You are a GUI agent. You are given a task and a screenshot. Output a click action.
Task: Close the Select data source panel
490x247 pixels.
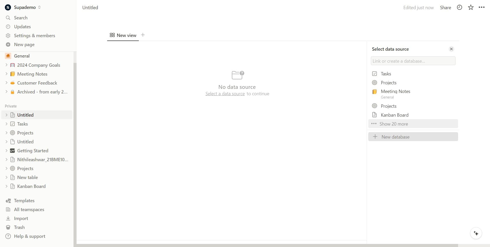click(451, 49)
